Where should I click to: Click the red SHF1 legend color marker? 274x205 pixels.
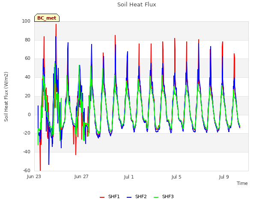click(102, 197)
